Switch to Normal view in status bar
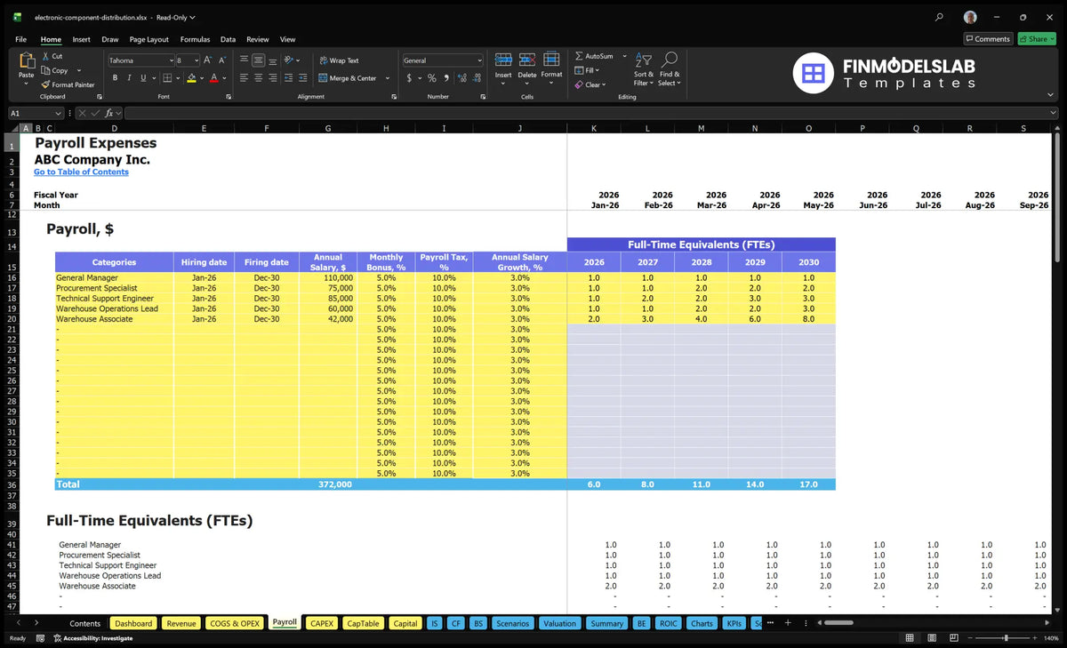 click(x=909, y=638)
